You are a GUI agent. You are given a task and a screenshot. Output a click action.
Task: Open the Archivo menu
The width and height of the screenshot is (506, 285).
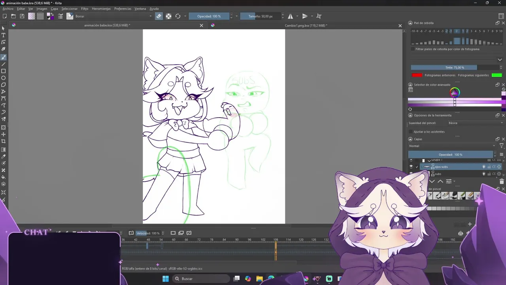8,9
